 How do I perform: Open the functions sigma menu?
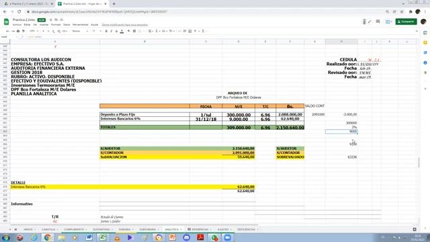point(203,32)
